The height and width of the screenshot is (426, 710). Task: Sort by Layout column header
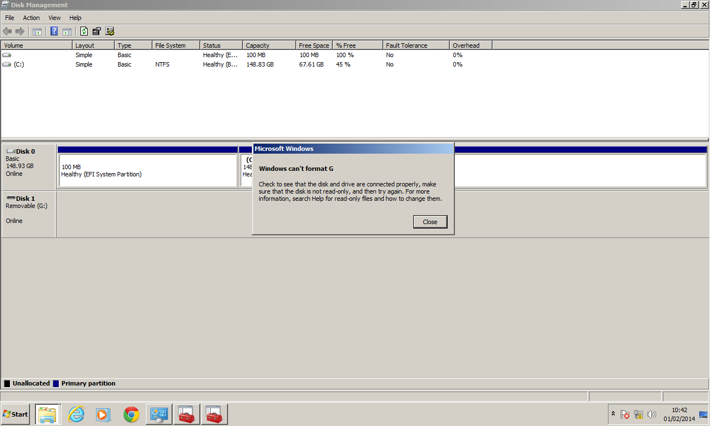(x=93, y=45)
